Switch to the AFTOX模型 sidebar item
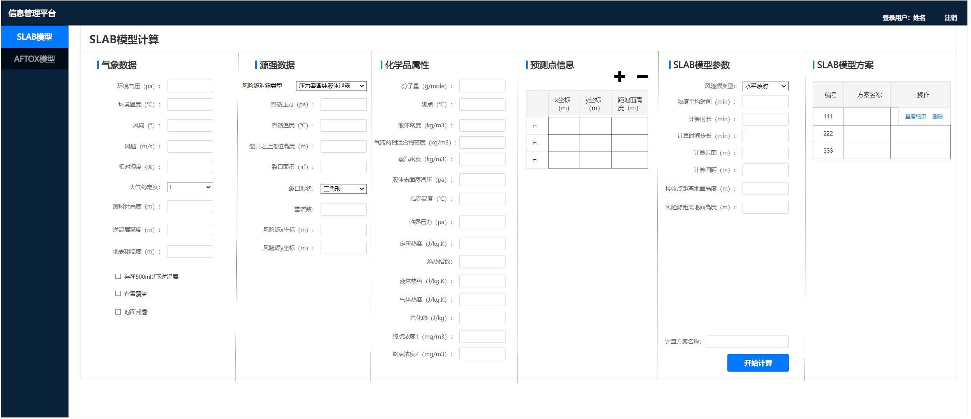Image resolution: width=971 pixels, height=419 pixels. [35, 59]
